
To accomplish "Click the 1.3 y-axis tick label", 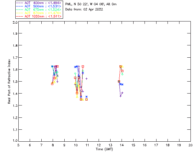I will point(15,105).
